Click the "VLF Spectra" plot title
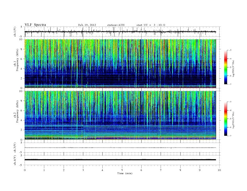Viewport: 247px width, 191px height. (x=35, y=25)
